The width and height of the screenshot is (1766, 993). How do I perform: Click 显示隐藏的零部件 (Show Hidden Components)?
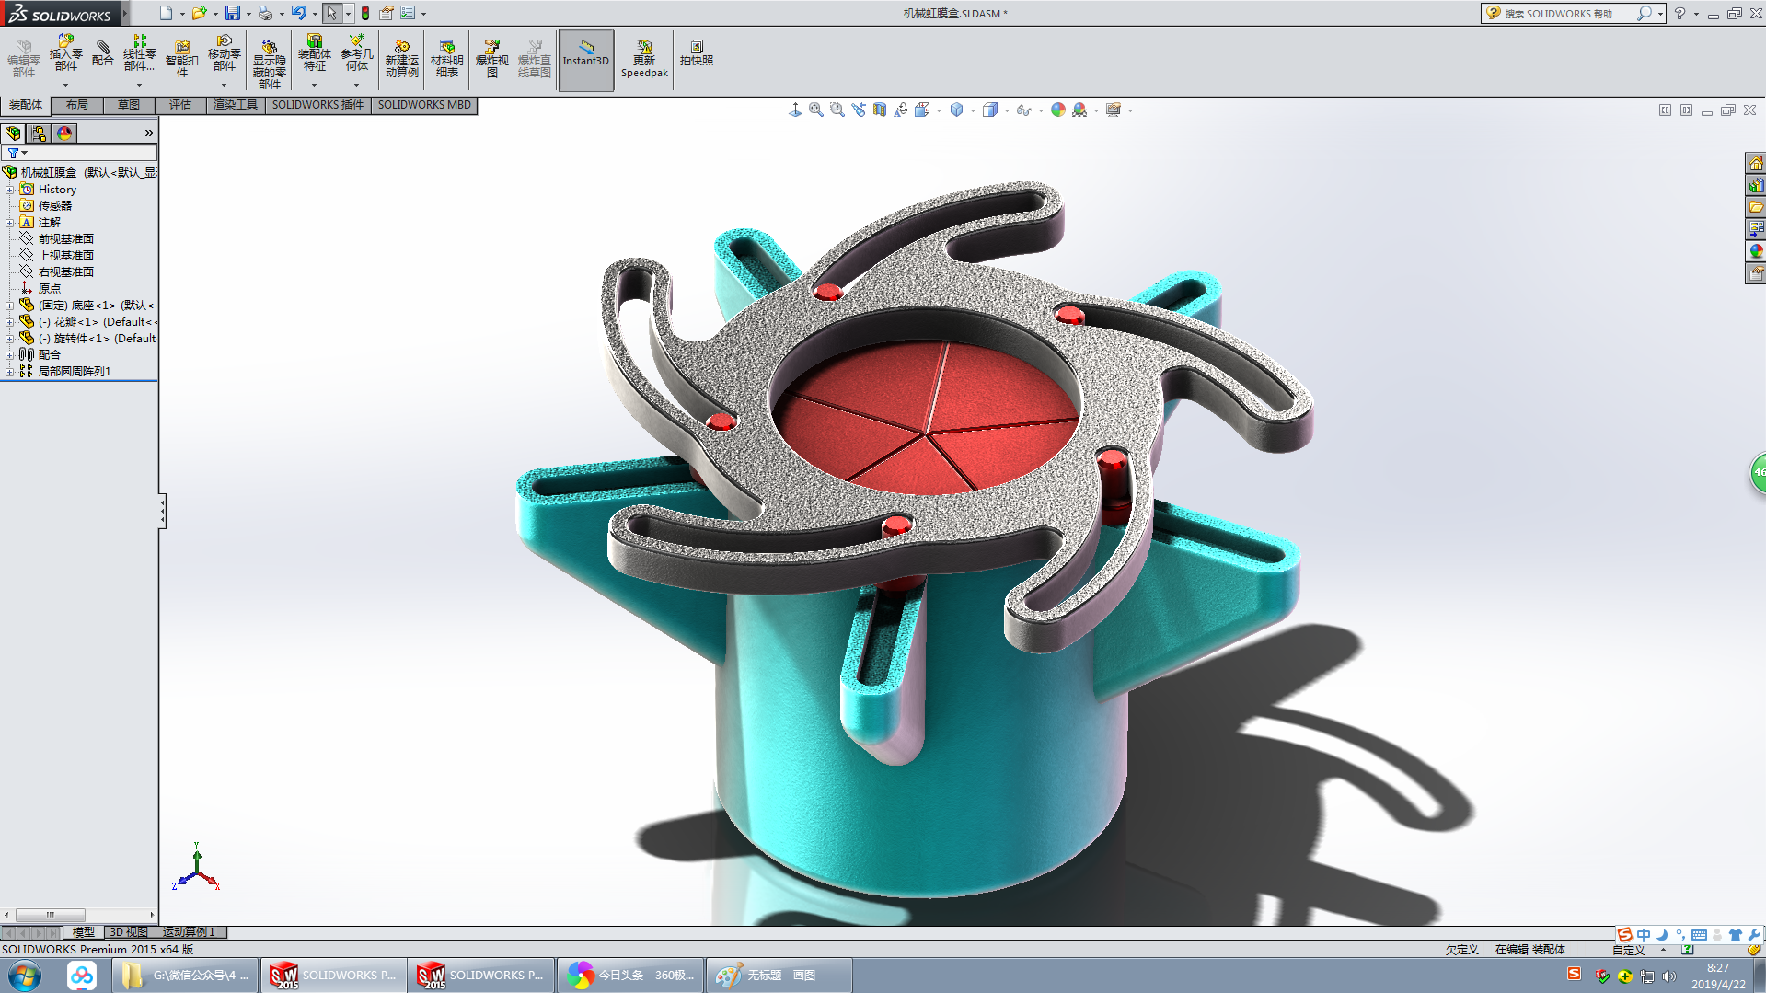click(x=269, y=63)
